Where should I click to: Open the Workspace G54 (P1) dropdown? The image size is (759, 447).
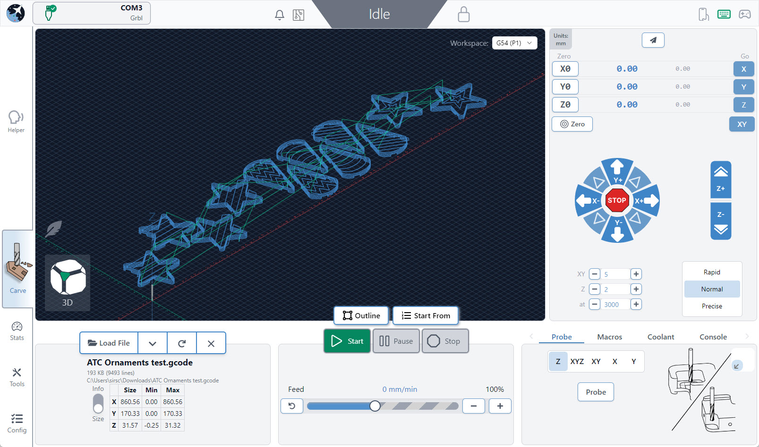514,43
